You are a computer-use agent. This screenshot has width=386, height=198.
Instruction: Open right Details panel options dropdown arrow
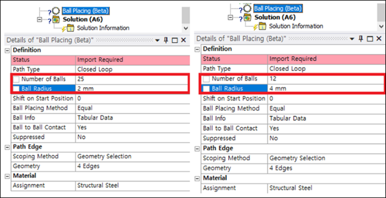(x=352, y=39)
